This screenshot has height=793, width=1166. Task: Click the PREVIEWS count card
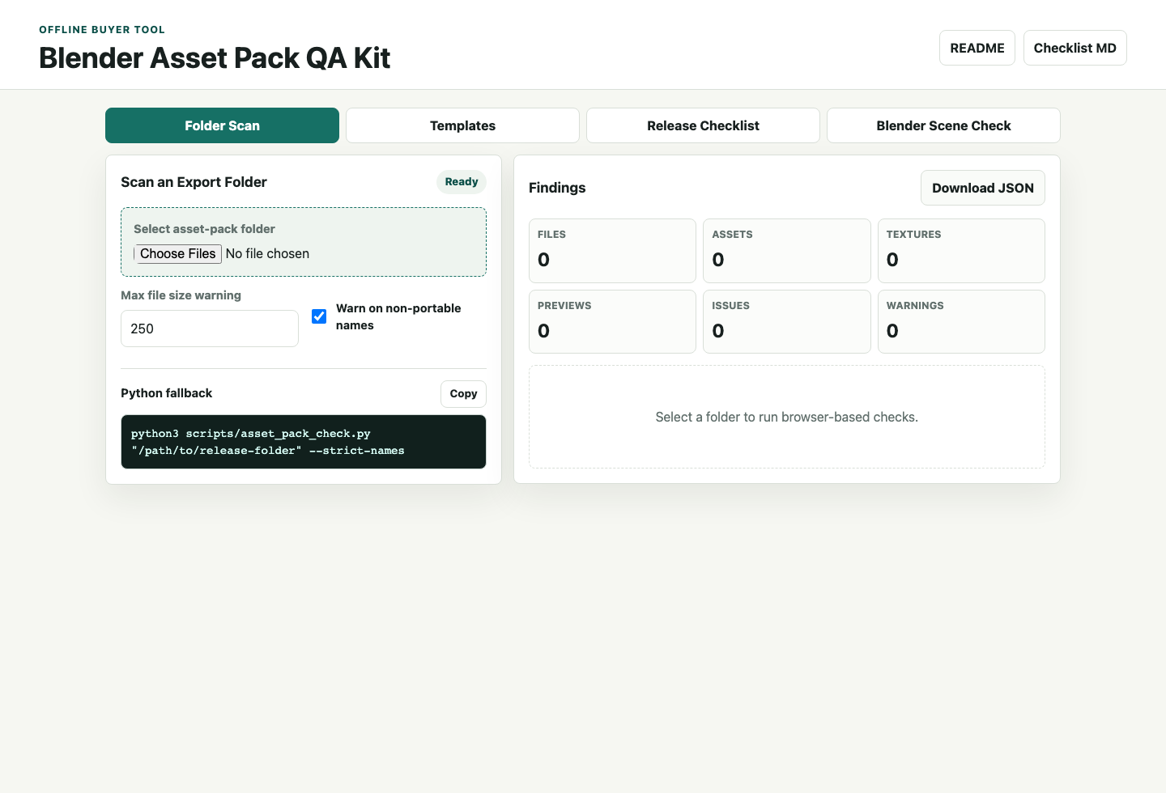click(x=612, y=321)
